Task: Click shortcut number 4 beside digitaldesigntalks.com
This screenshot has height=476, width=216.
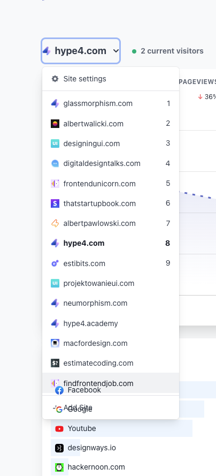Action: tap(168, 163)
